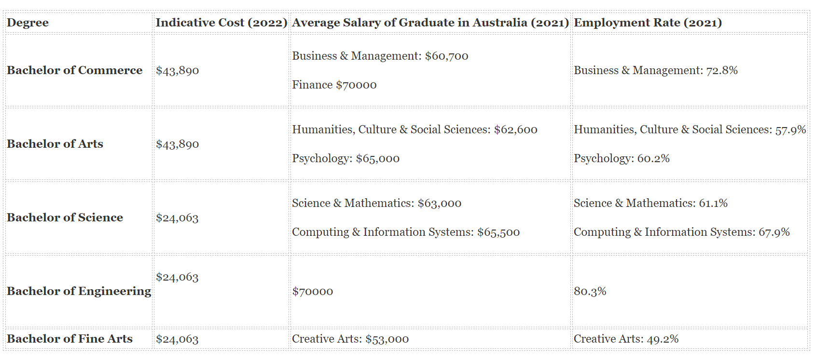Click Computing & Information Systems: $65,500
This screenshot has height=359, width=816.
[x=406, y=232]
